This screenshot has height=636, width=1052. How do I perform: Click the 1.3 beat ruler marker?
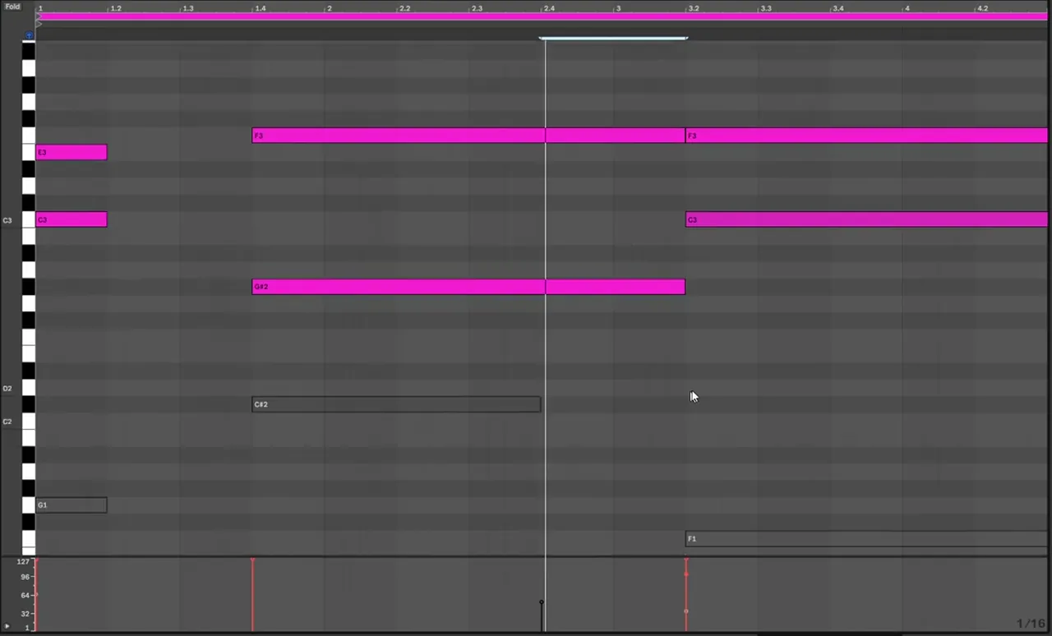point(188,8)
